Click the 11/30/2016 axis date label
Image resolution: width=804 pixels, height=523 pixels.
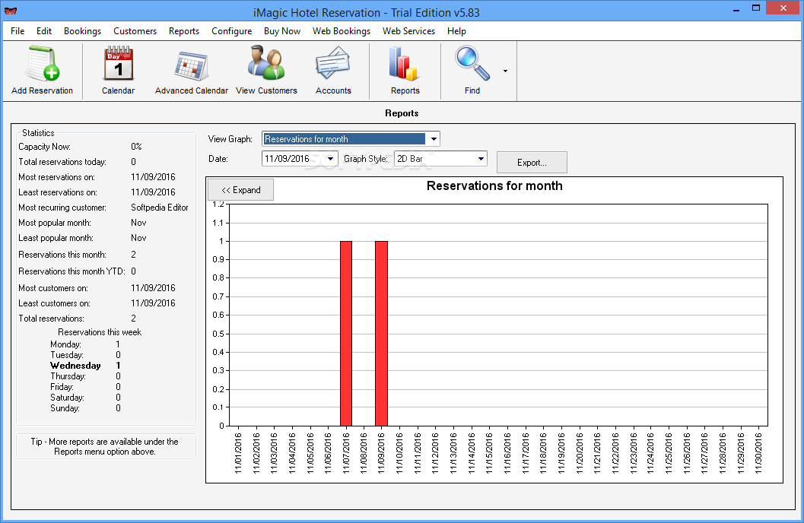pos(758,453)
